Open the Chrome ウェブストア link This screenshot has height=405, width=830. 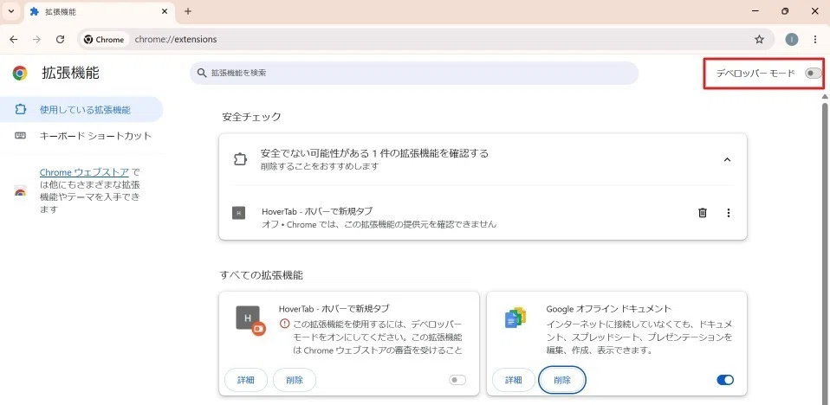84,172
